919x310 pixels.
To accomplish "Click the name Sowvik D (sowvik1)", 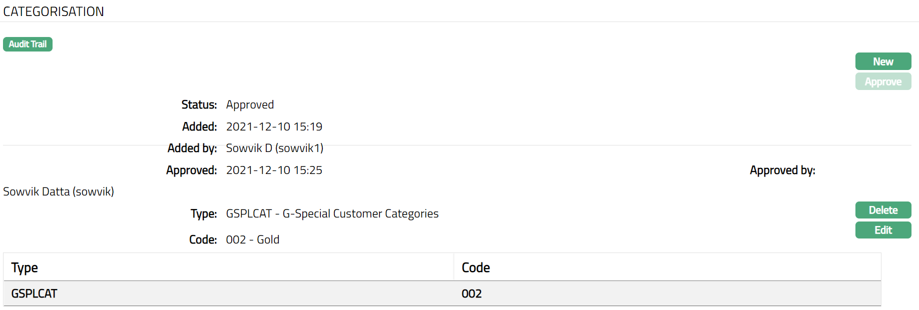I will [274, 148].
